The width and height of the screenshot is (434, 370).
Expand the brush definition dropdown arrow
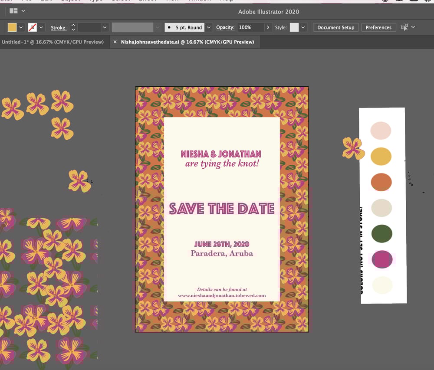pos(209,27)
